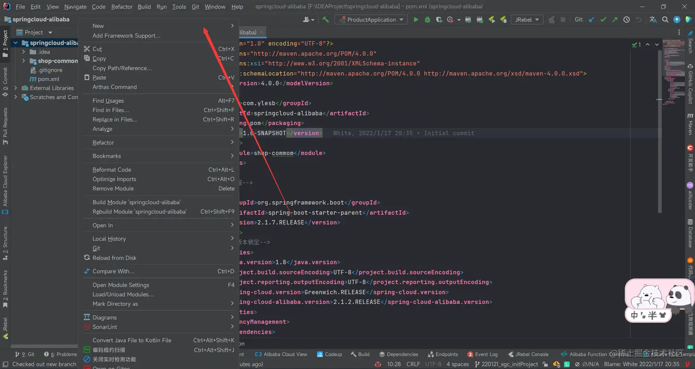Click the CRLF line separator in status bar
Viewport: 695px width, 369px height.
coord(413,364)
